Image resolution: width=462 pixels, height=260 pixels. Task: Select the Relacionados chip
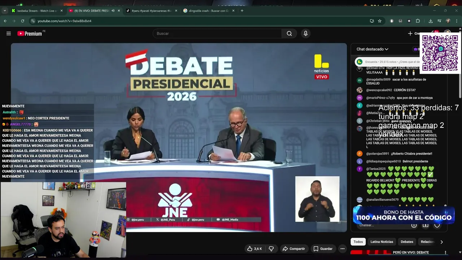point(427,242)
